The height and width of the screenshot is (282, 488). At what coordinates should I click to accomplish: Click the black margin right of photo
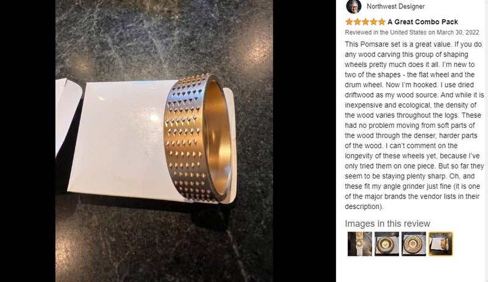point(304,141)
